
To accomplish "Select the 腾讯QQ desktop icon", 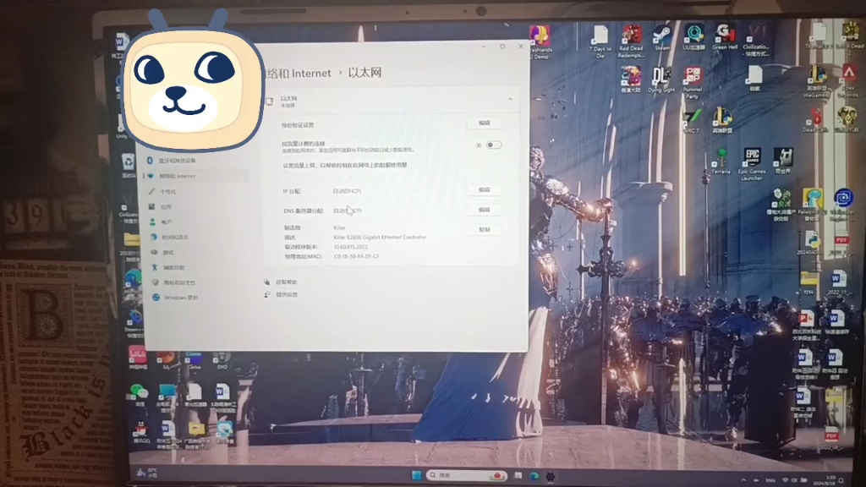I will pos(141,433).
